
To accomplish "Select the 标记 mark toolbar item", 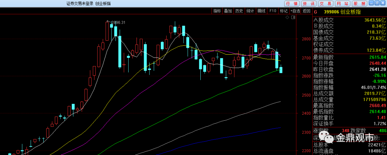I will tap(283, 11).
